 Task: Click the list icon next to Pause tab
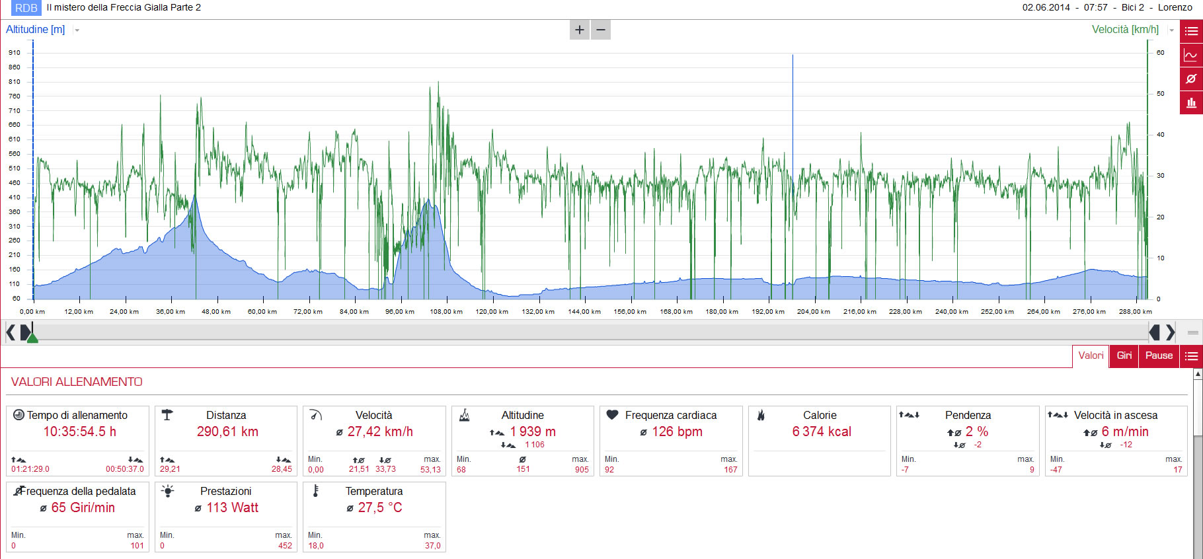pos(1191,356)
